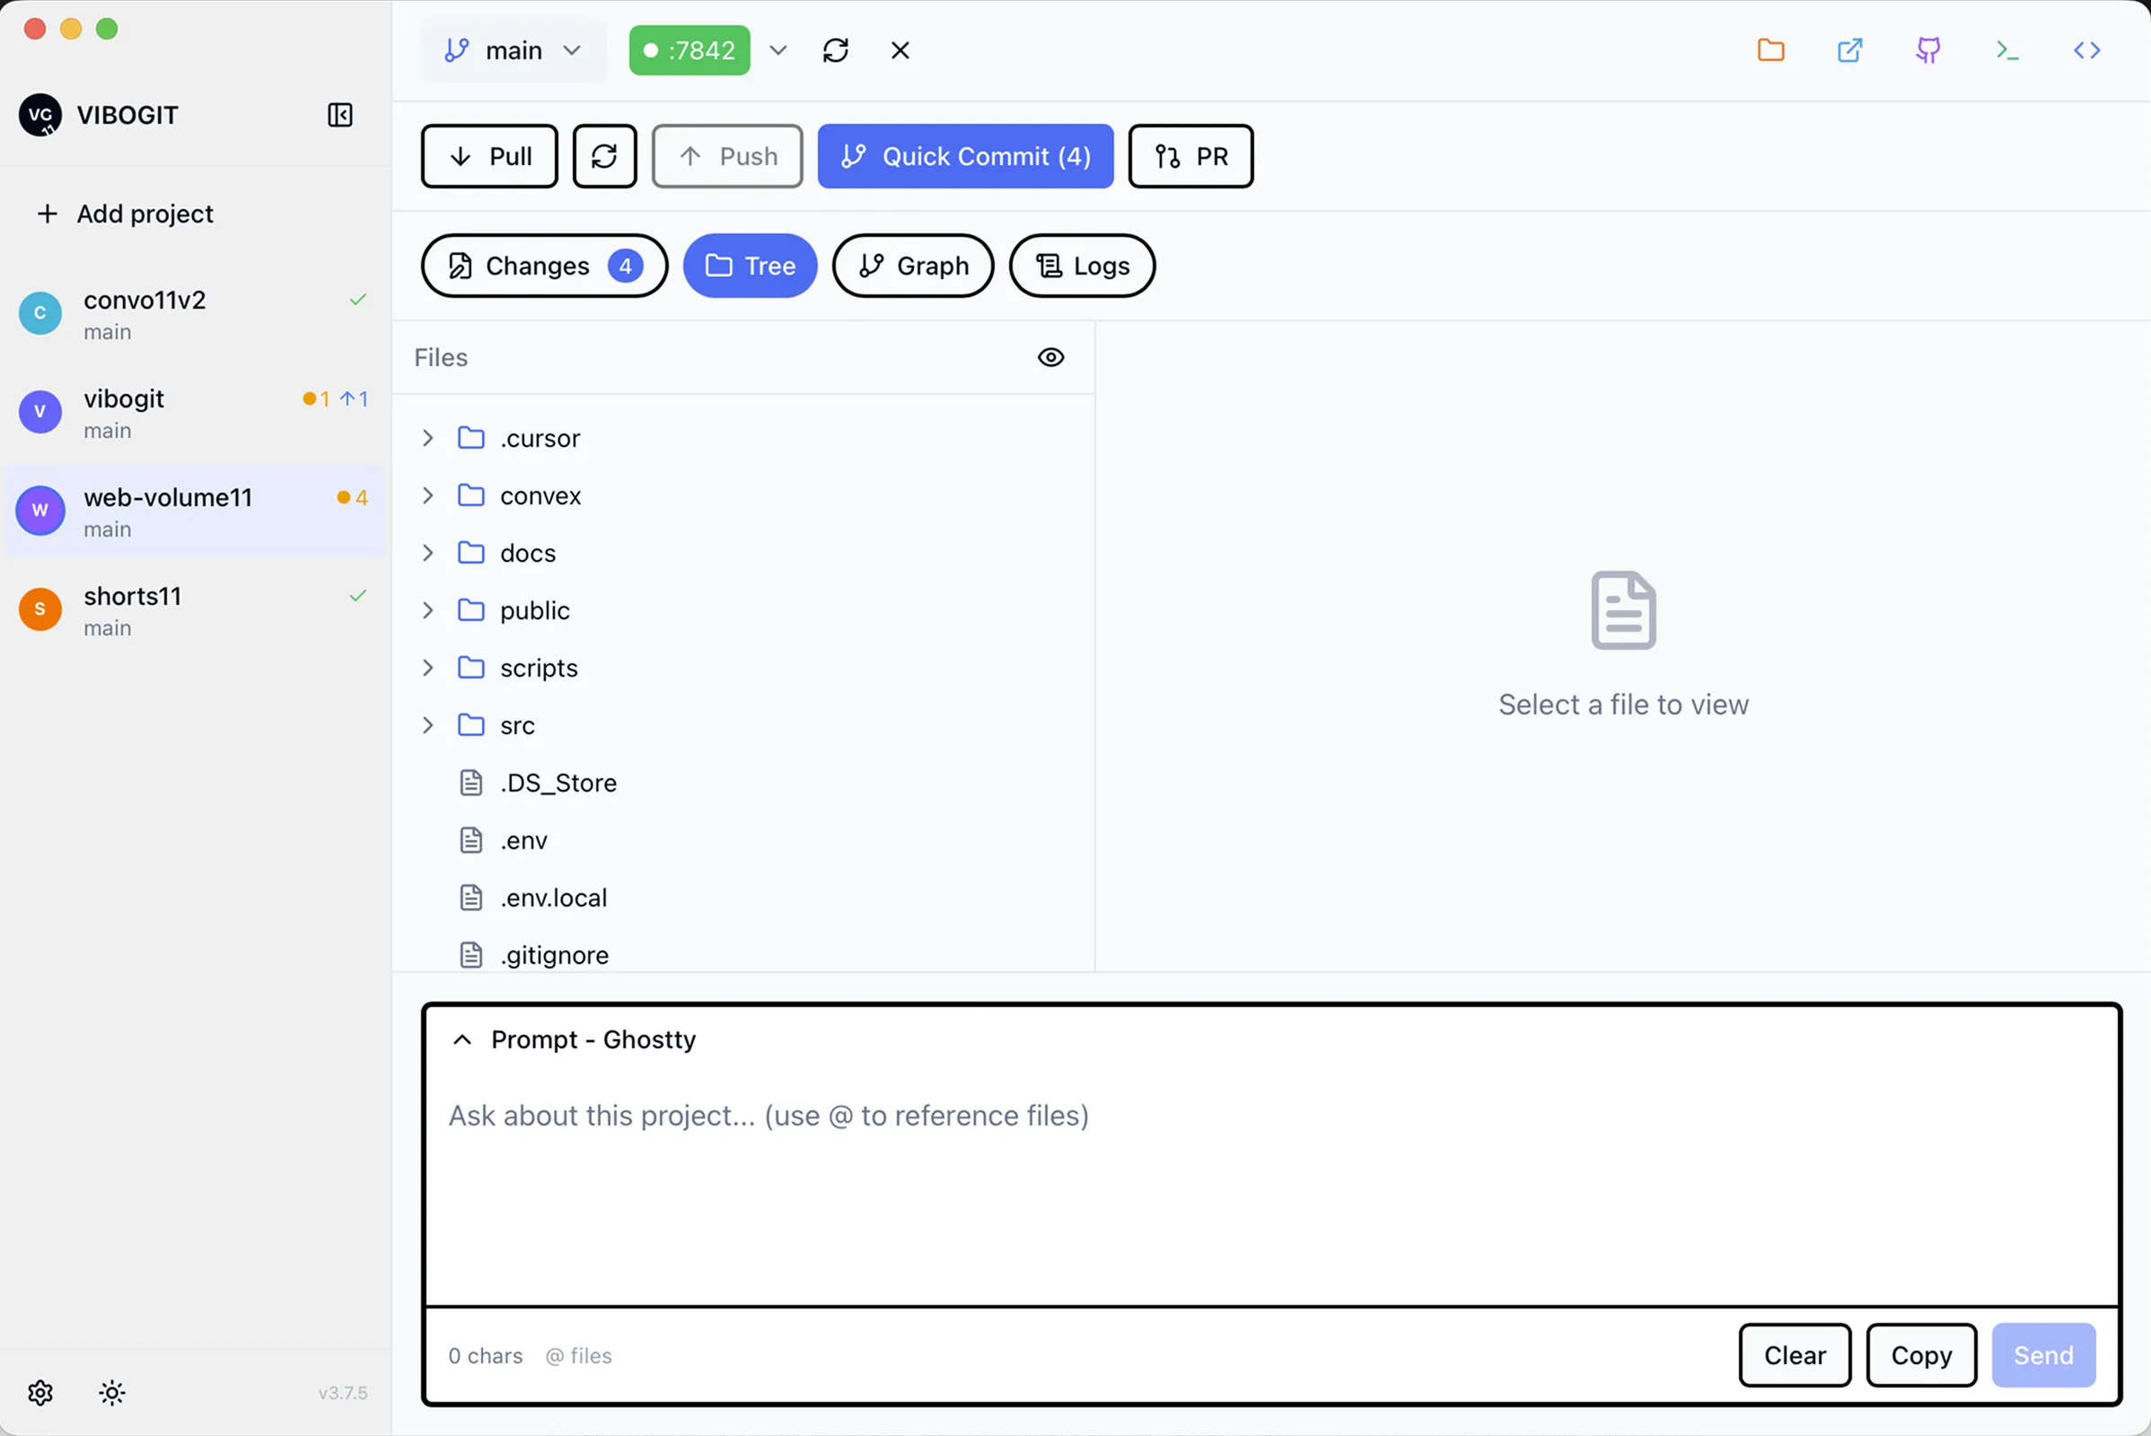Open GitHub via the purple cat icon
This screenshot has width=2151, height=1436.
click(x=1928, y=50)
